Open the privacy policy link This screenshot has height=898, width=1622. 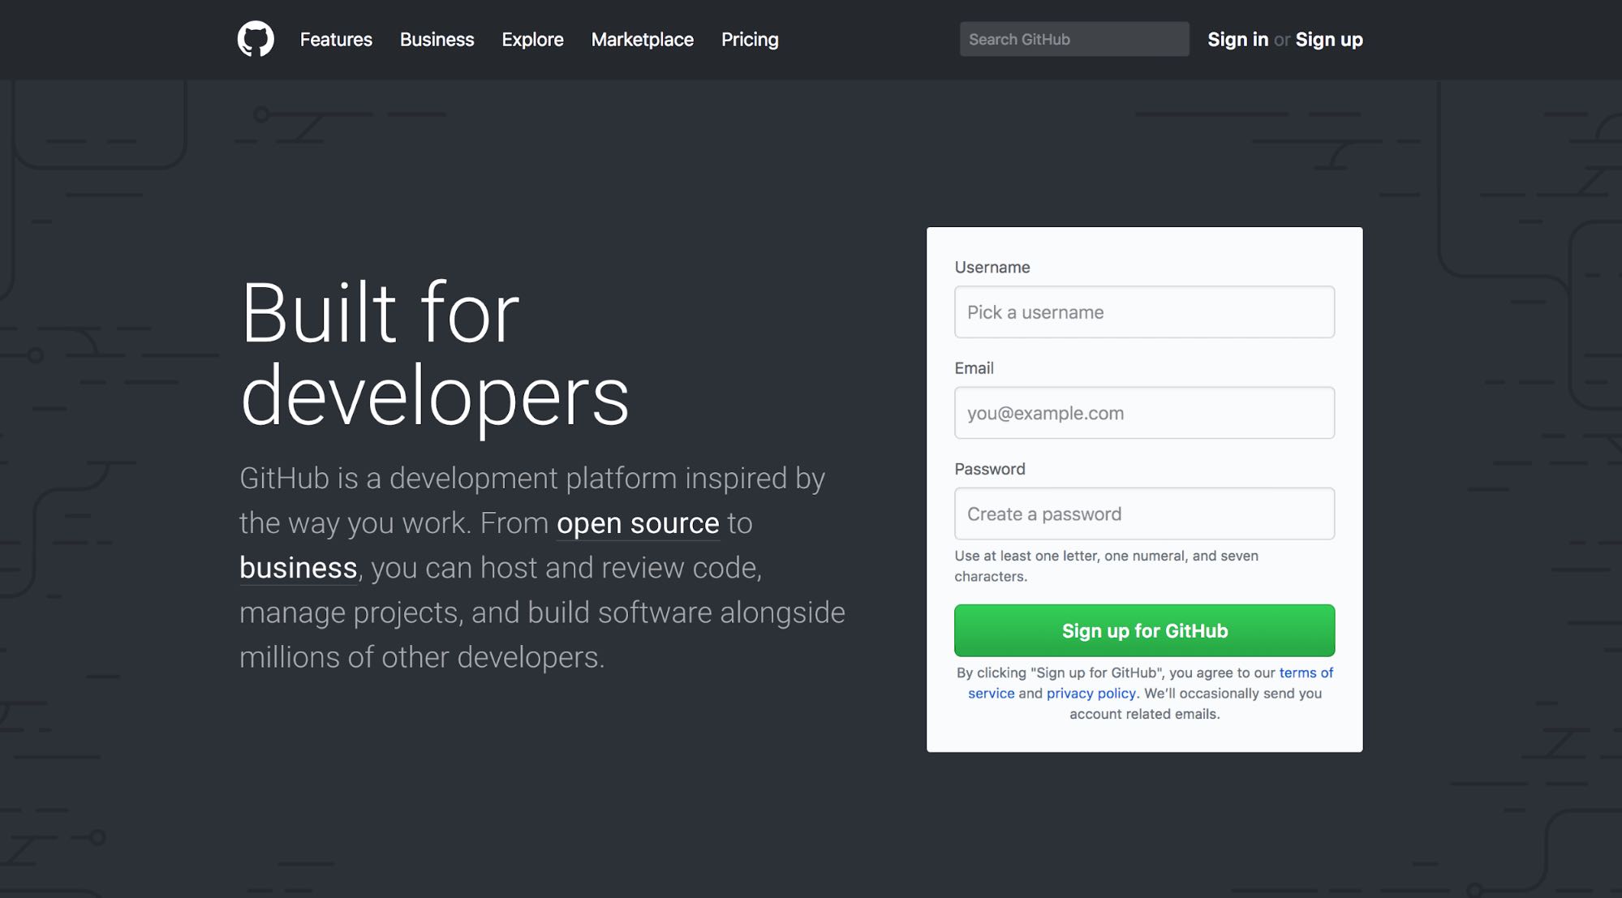1091,694
